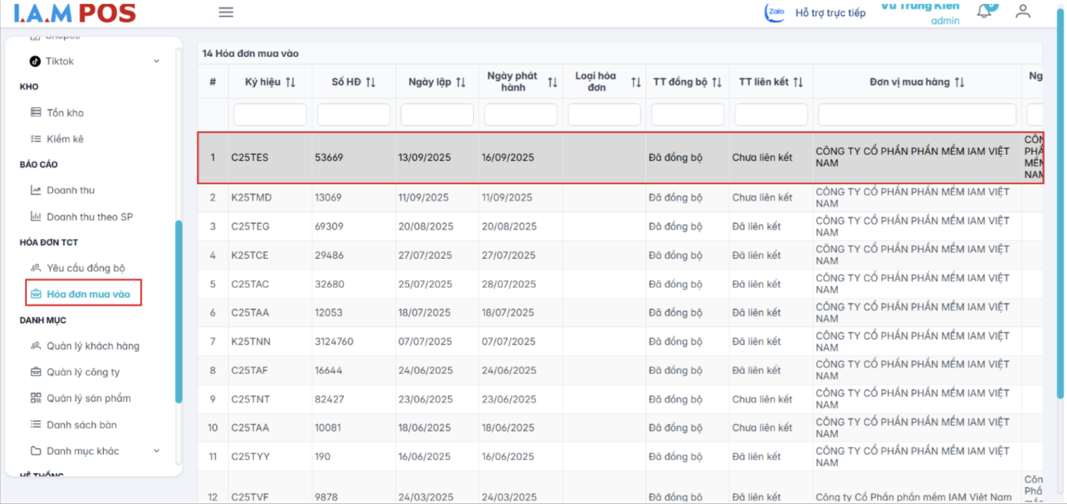Viewport: 1067px width, 504px height.
Task: Click Hỗ trợ trực tiếp link
Action: pos(830,13)
